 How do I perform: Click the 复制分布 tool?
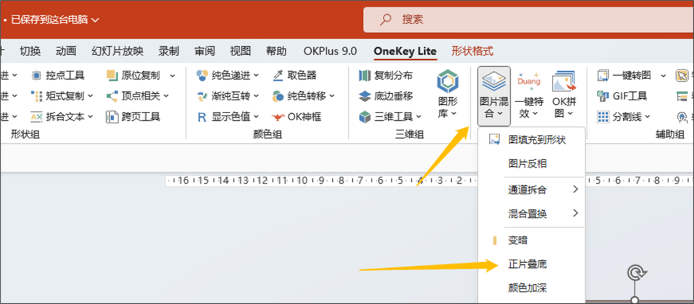386,76
